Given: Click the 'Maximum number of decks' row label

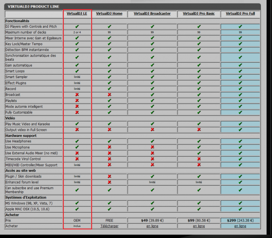Looking at the screenshot, I should pyautogui.click(x=26, y=32).
